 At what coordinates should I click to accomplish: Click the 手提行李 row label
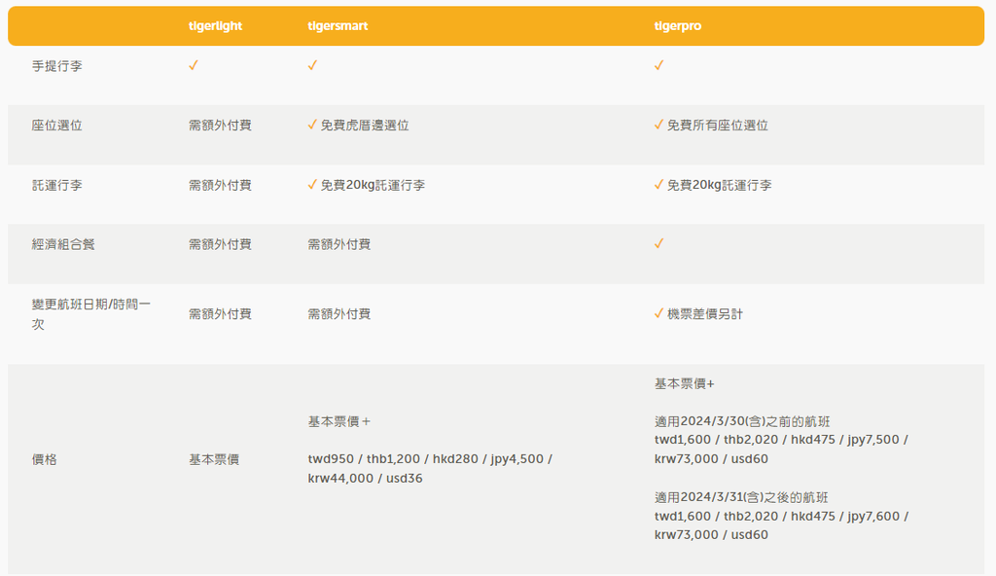click(57, 66)
